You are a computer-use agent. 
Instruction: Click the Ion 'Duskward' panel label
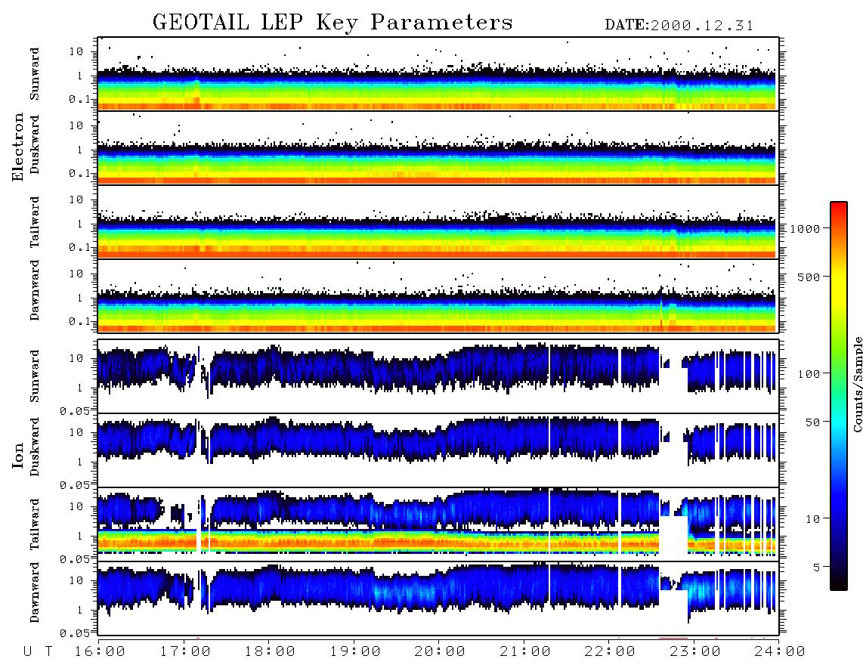(35, 447)
